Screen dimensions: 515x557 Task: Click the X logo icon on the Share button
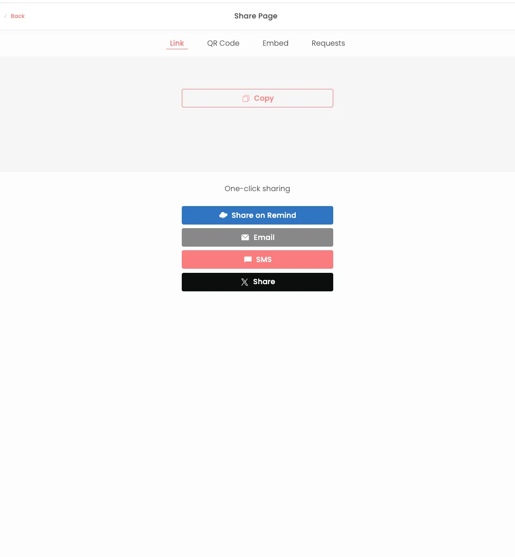pos(244,282)
